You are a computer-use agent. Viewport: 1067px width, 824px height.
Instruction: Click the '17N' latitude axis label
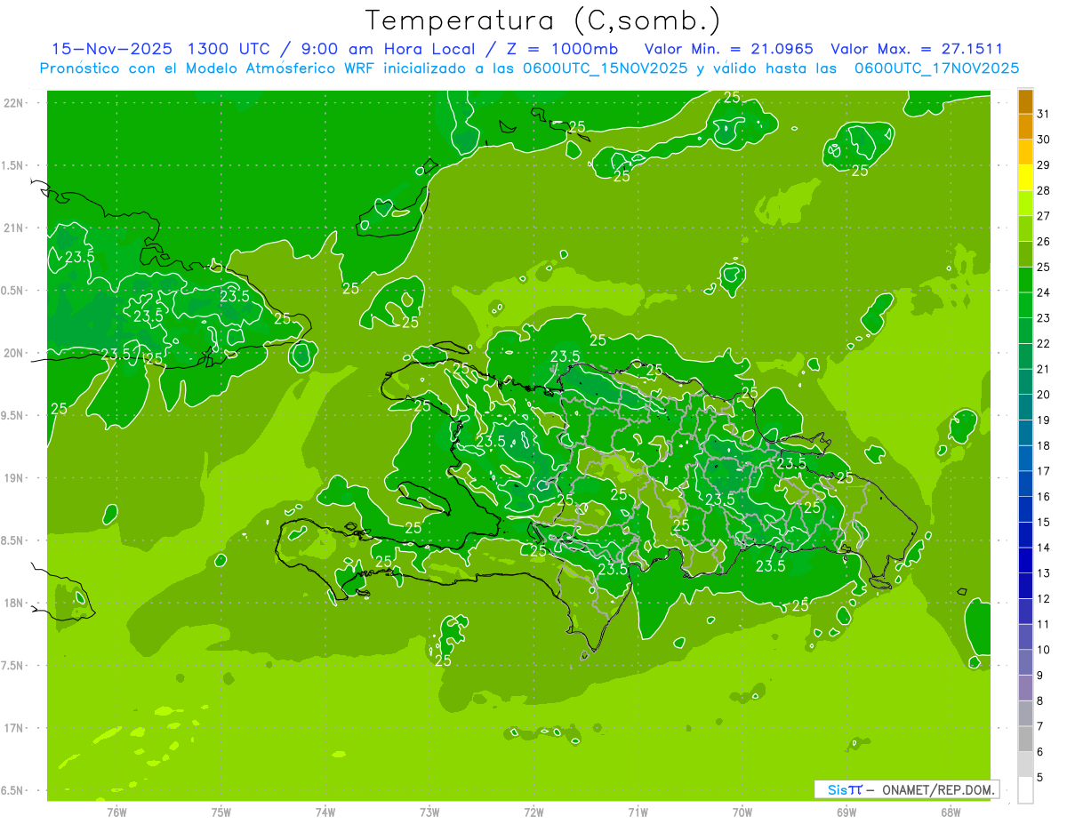13,728
